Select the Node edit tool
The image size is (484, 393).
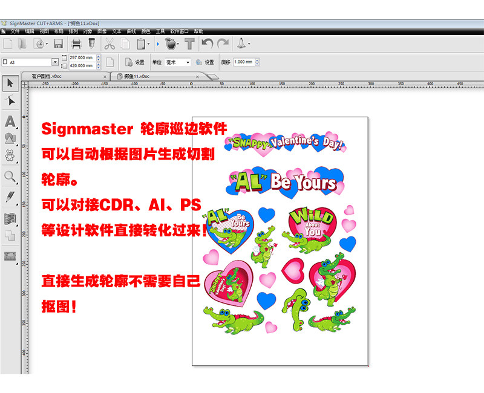click(x=10, y=100)
